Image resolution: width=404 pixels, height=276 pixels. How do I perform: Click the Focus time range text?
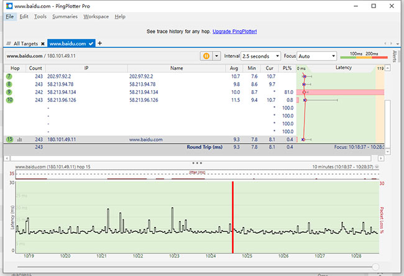[x=359, y=147]
